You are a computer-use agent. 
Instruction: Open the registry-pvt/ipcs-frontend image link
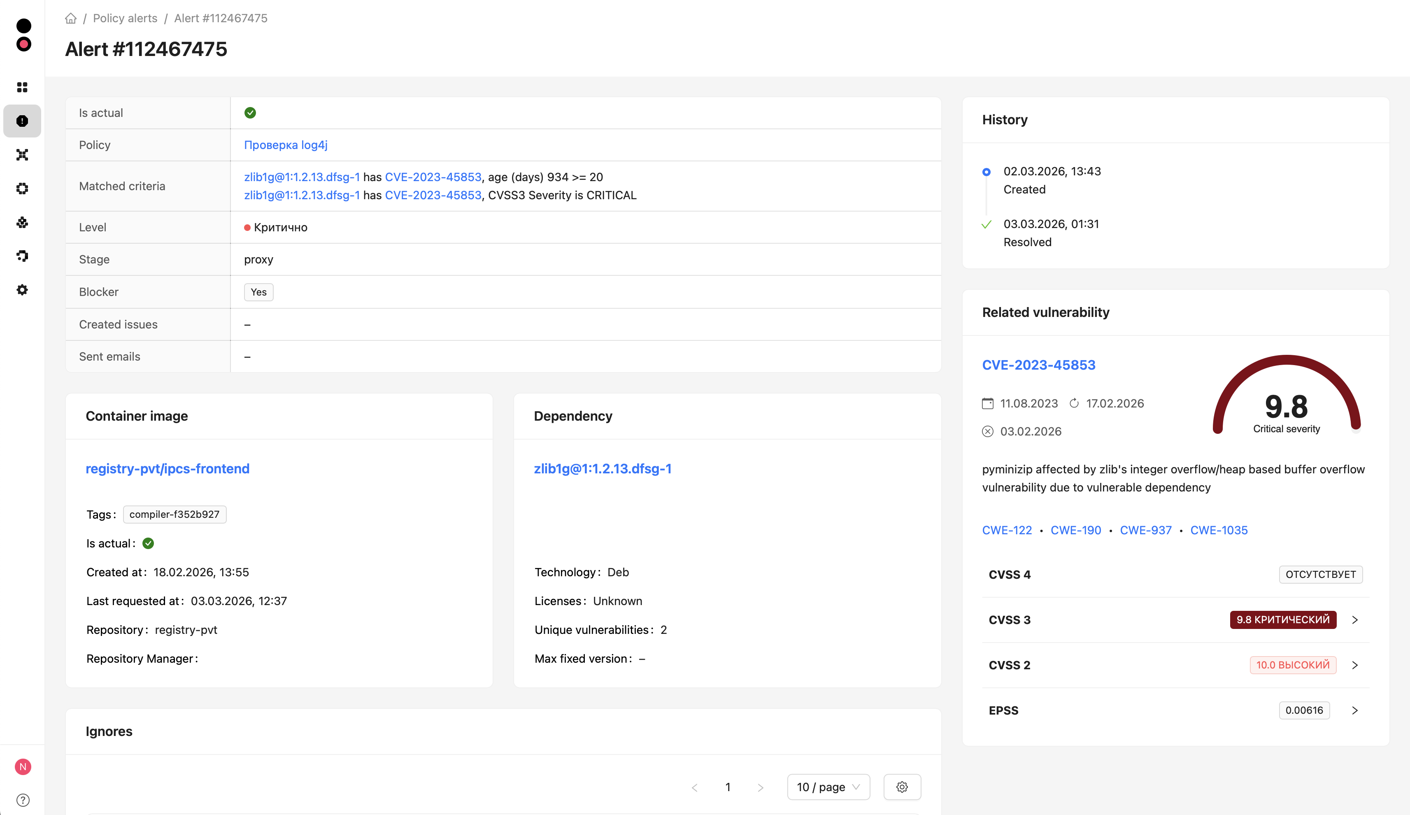[167, 468]
